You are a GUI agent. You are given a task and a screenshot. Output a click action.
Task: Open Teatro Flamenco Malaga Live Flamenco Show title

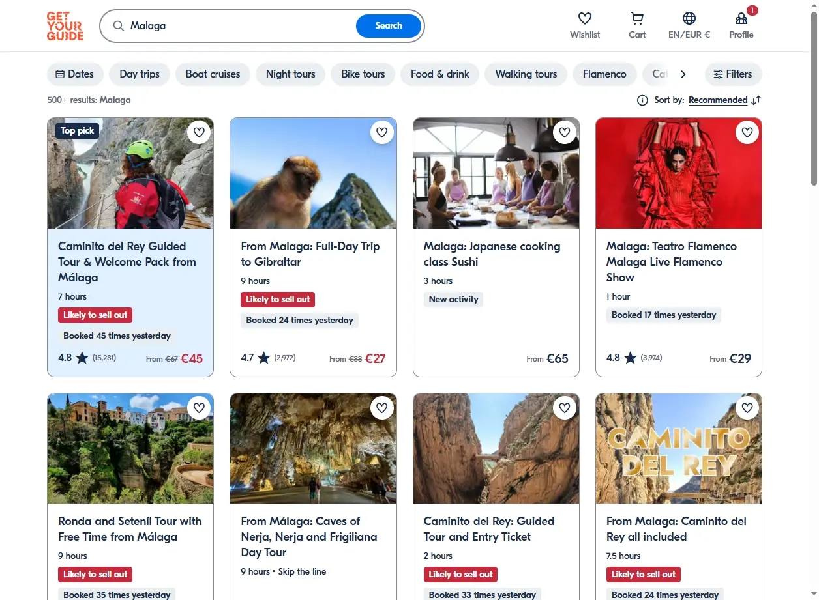coord(672,262)
